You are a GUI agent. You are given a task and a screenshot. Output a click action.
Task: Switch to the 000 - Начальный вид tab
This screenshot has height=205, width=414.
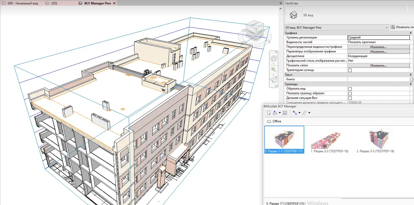pos(23,3)
